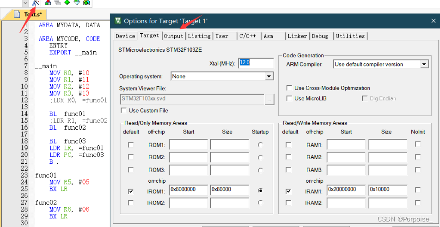Select the IROM1 Startup radio button
The image size is (440, 227).
[x=260, y=190]
